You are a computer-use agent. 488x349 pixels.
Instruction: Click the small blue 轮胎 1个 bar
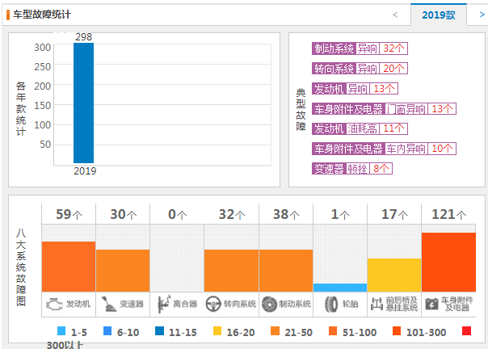click(340, 288)
